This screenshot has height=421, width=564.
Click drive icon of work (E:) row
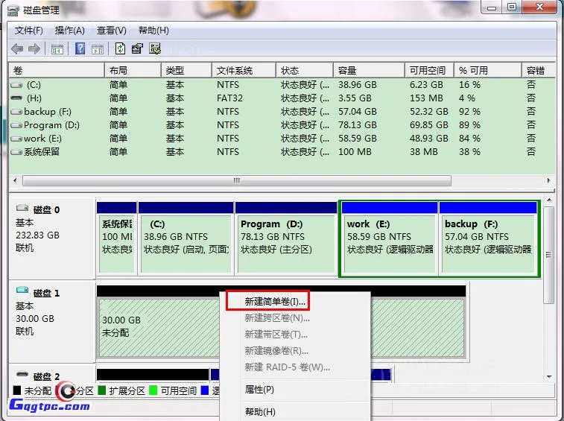[x=16, y=139]
